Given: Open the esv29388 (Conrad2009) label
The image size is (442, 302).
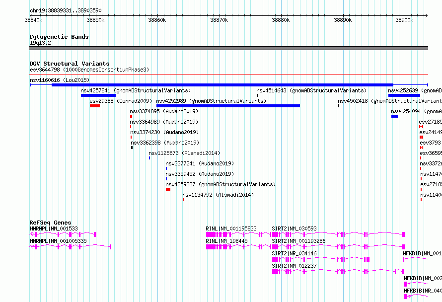Looking at the screenshot, I should coord(121,101).
